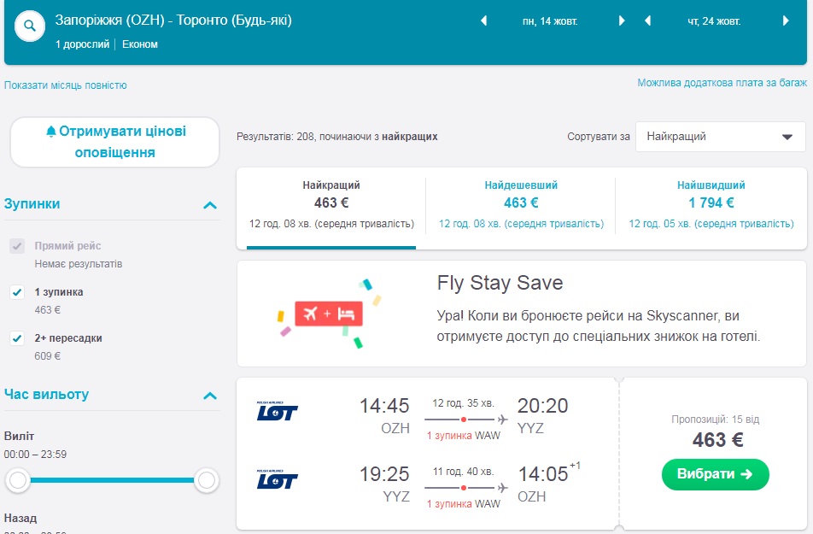Switch to the 'Найдешевший' tab
The width and height of the screenshot is (813, 534).
521,204
